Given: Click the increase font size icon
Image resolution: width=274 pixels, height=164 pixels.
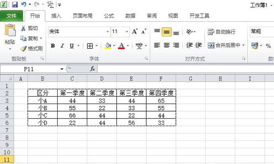Looking at the screenshot, I should [135, 32].
